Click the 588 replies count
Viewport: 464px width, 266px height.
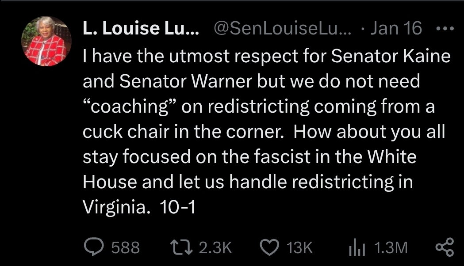pyautogui.click(x=125, y=247)
